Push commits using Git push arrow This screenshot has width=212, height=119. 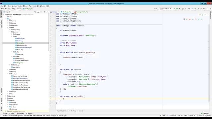click(x=198, y=9)
